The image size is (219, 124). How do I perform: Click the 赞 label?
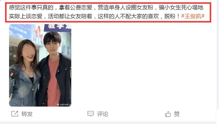tap(177, 114)
